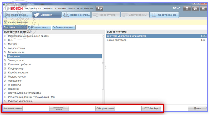210x115 pixels.
Task: Click the Системные данные button
Action: pyautogui.click(x=13, y=108)
